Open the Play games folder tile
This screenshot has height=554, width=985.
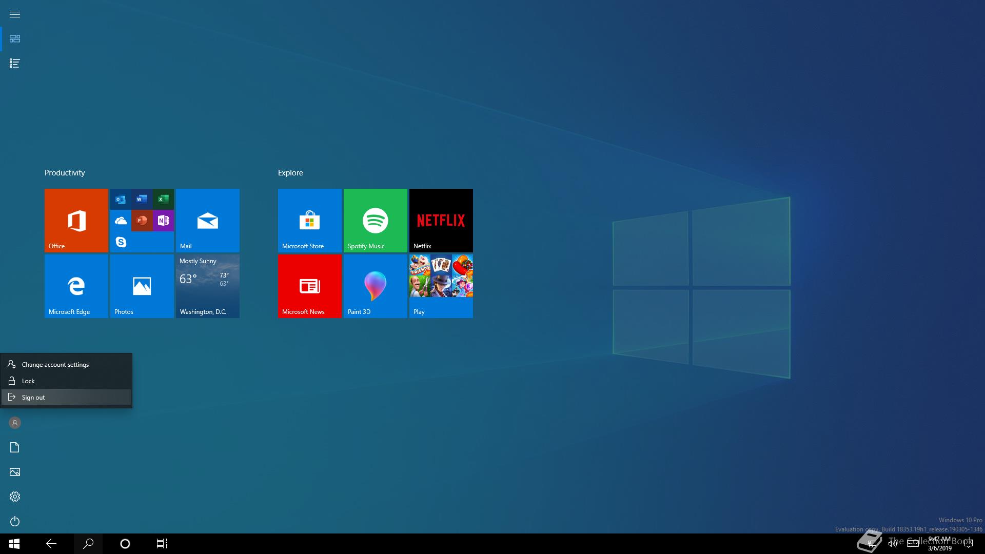click(441, 286)
